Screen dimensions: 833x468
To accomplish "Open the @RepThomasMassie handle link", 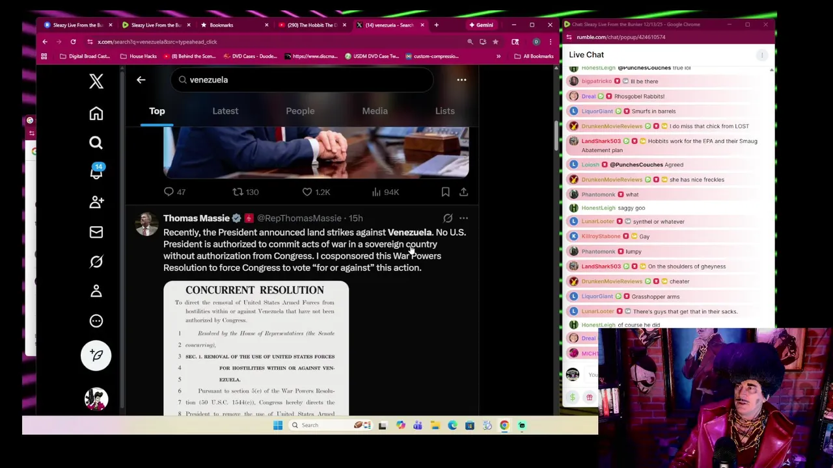I will coord(299,218).
